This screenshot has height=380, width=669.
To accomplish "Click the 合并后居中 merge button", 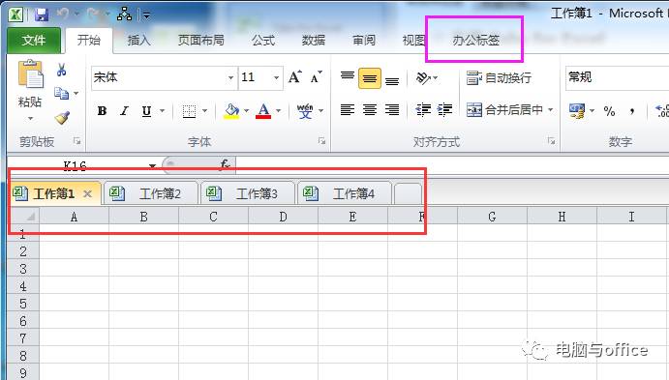I will [504, 110].
